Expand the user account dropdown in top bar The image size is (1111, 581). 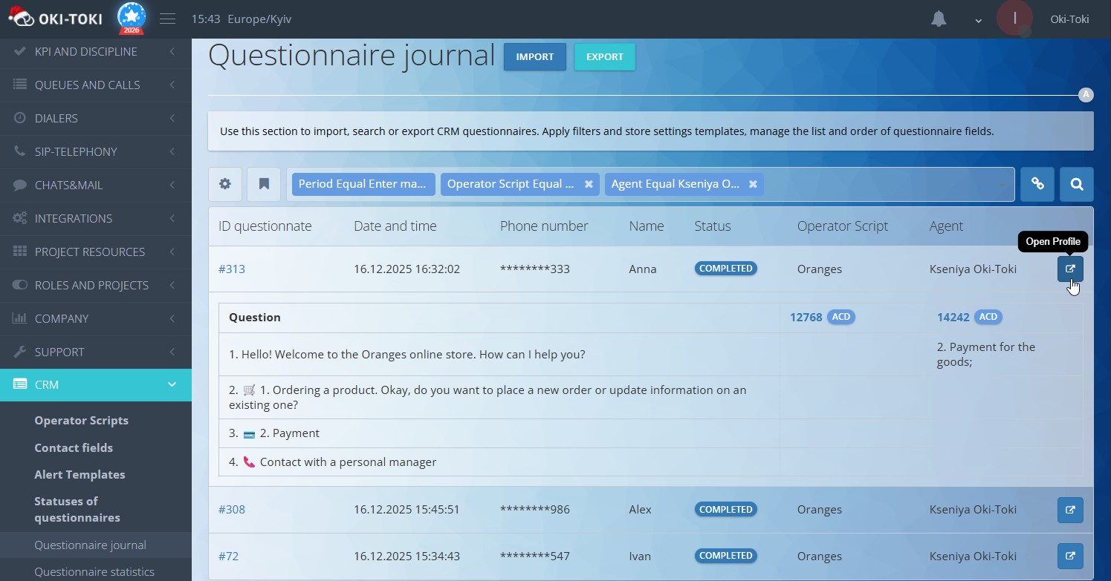tap(978, 20)
